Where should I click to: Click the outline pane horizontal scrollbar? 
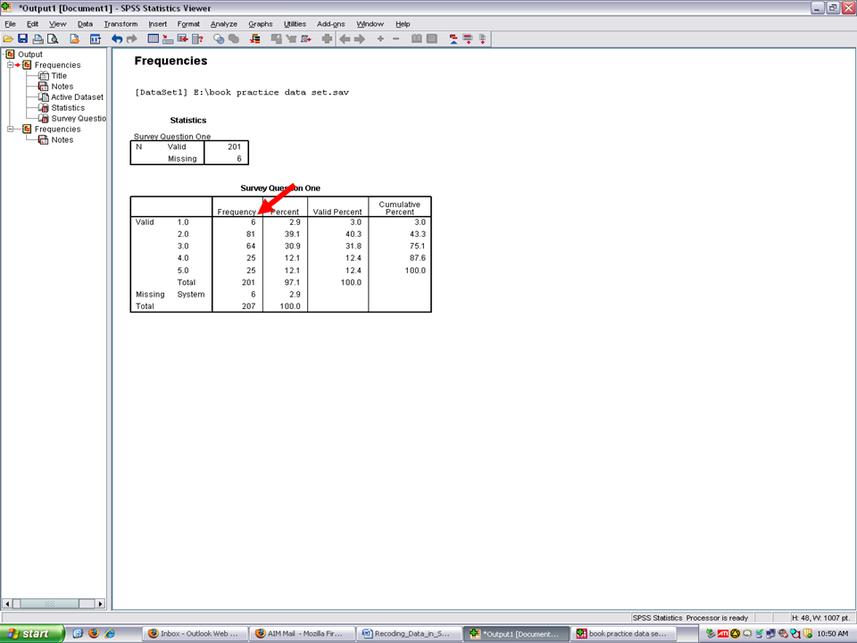53,605
